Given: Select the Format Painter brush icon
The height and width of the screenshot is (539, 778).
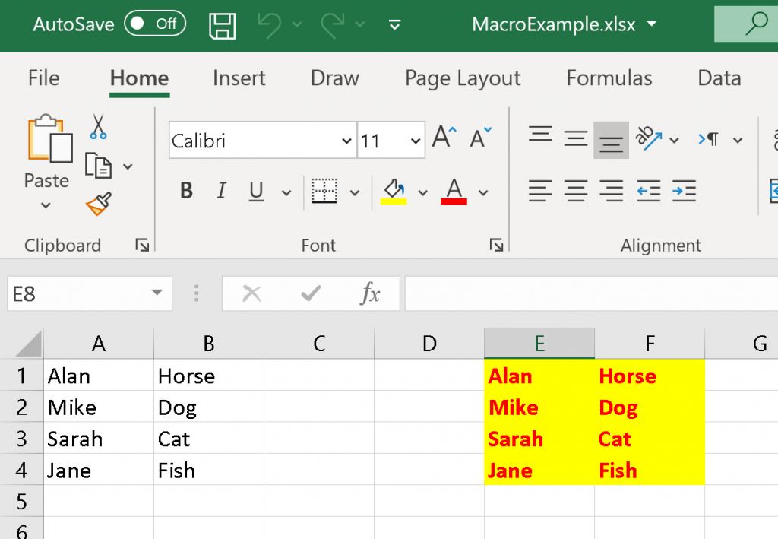Looking at the screenshot, I should (x=99, y=204).
